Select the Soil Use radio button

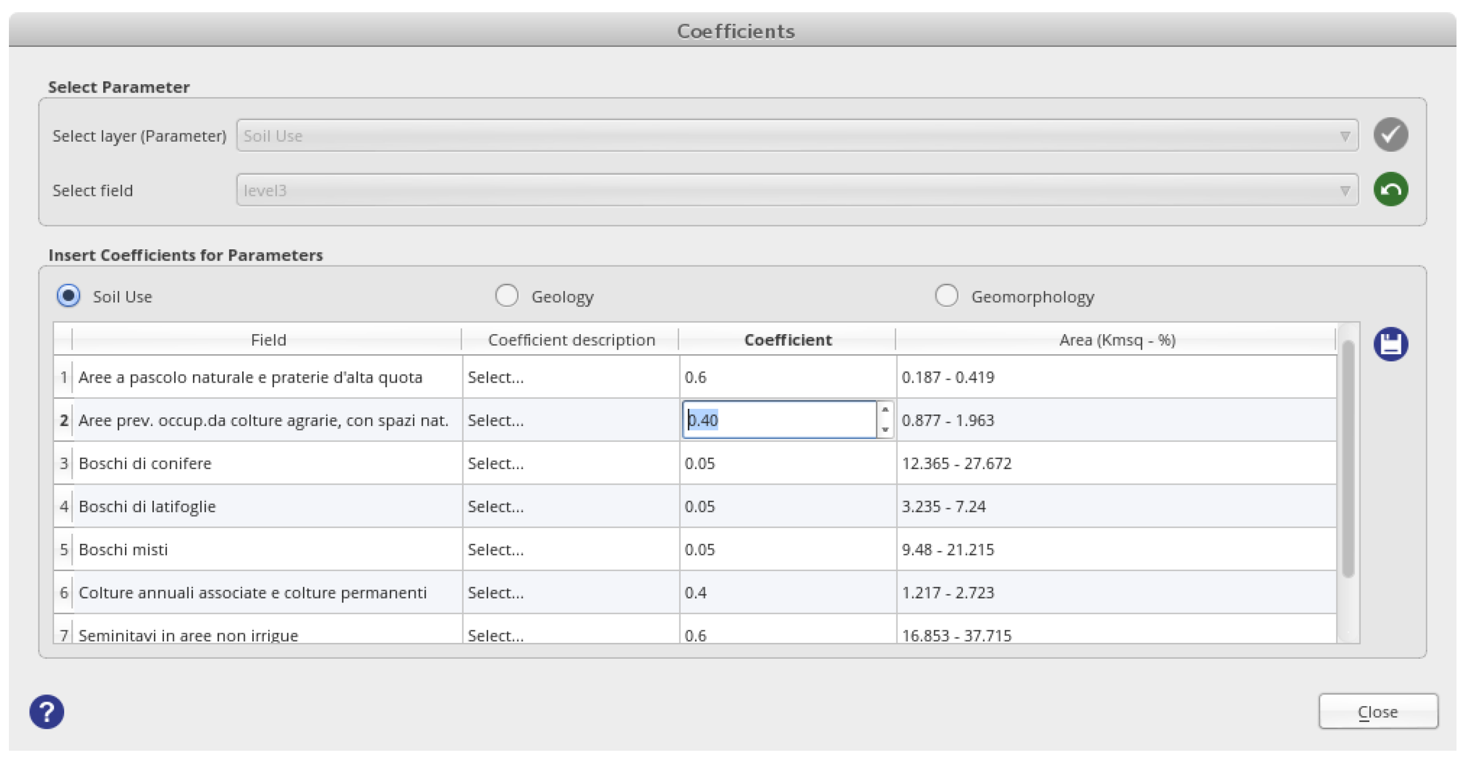(x=69, y=296)
